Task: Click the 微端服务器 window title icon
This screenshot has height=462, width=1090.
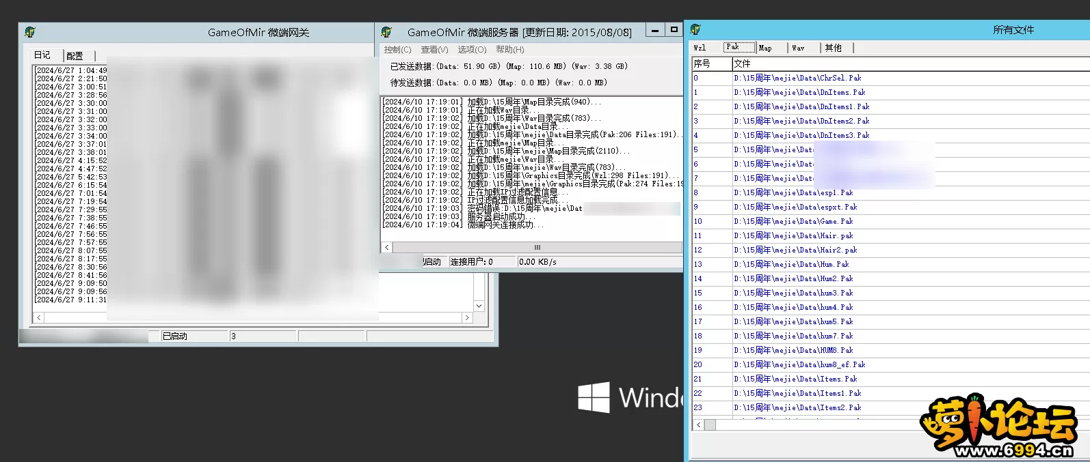Action: [386, 32]
